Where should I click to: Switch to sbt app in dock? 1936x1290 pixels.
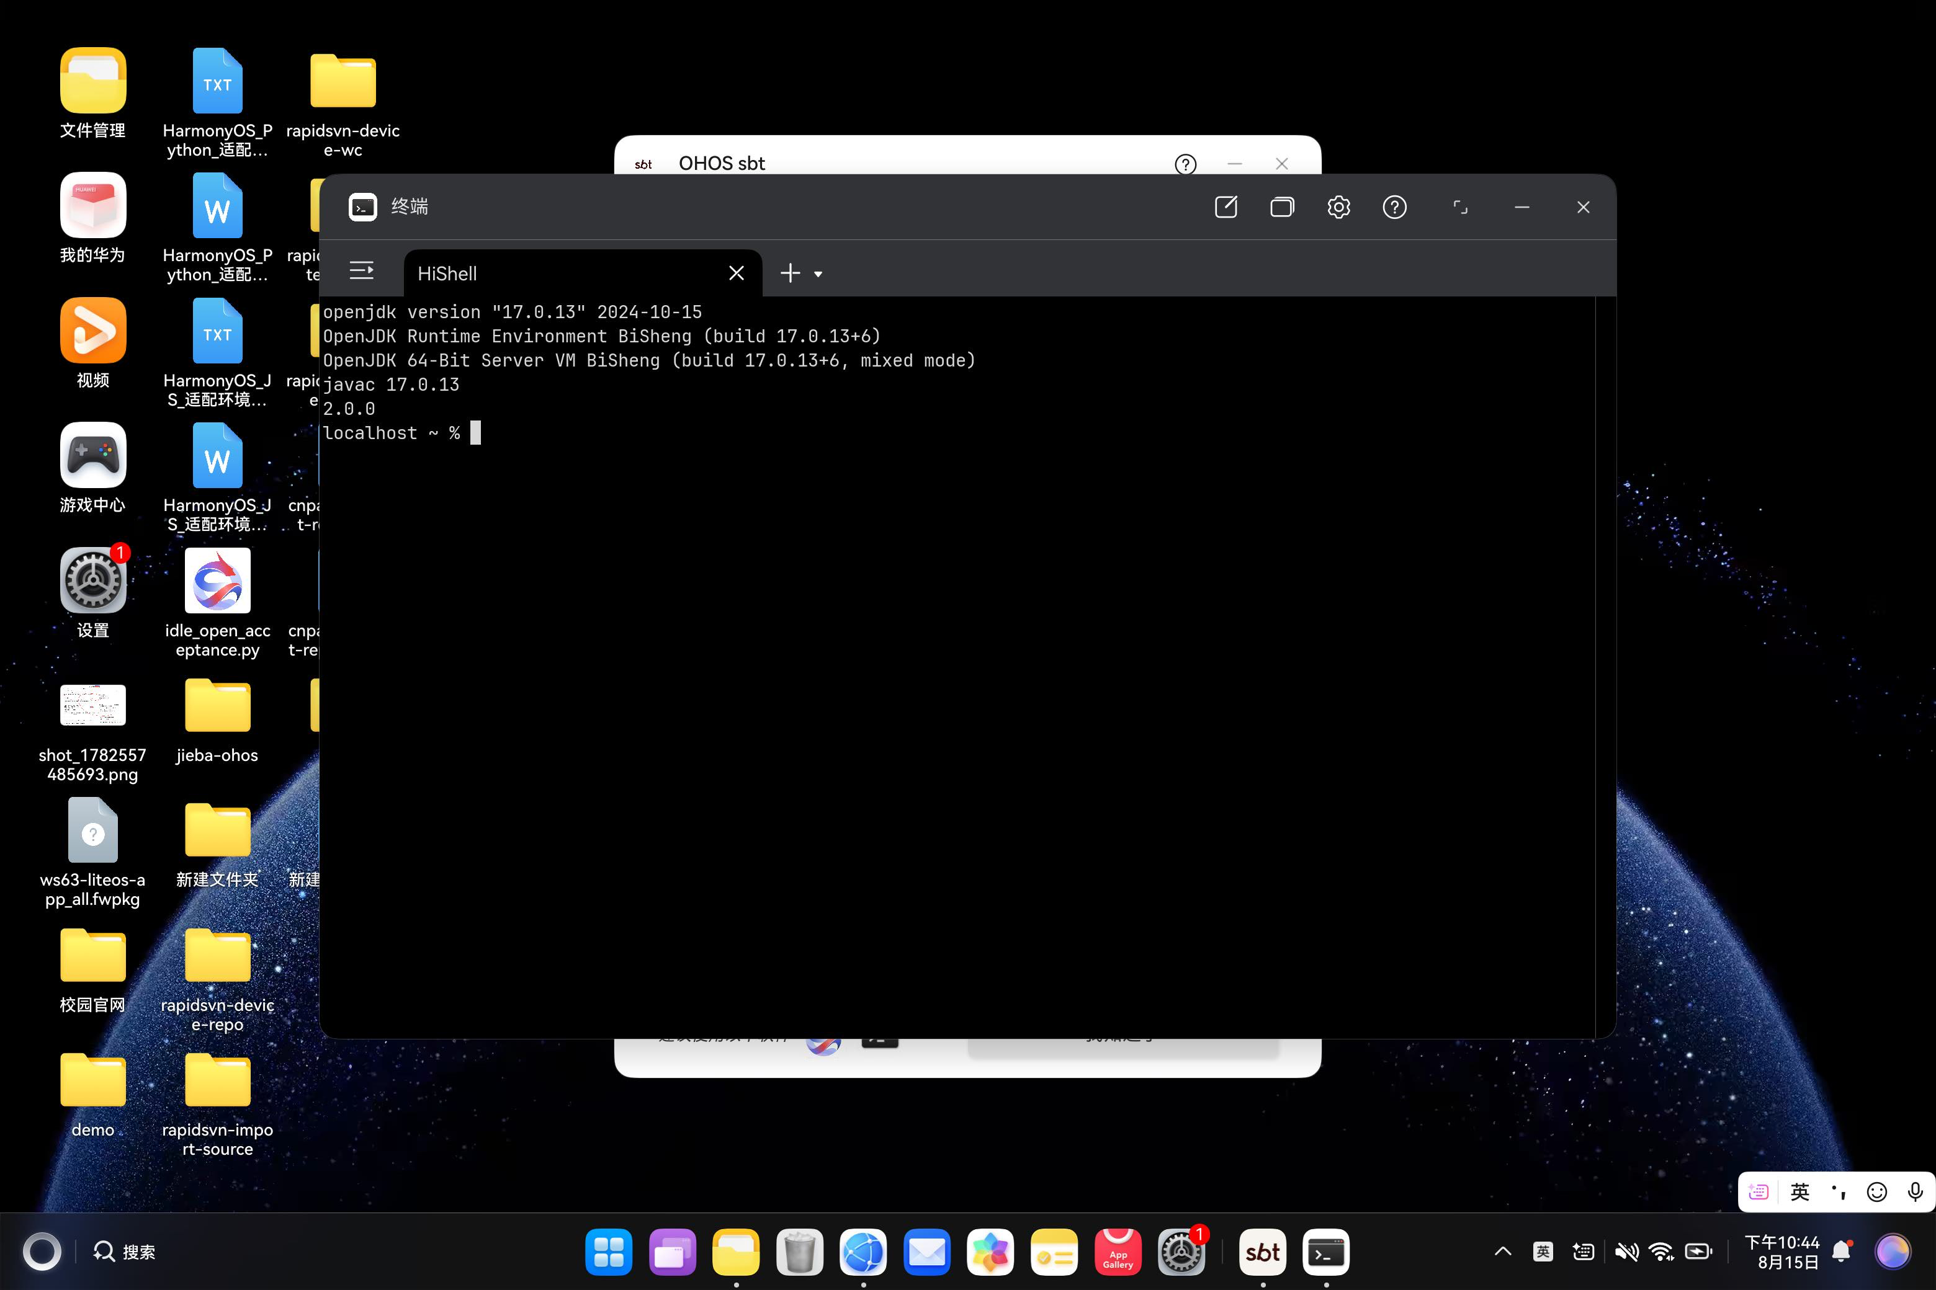coord(1263,1252)
